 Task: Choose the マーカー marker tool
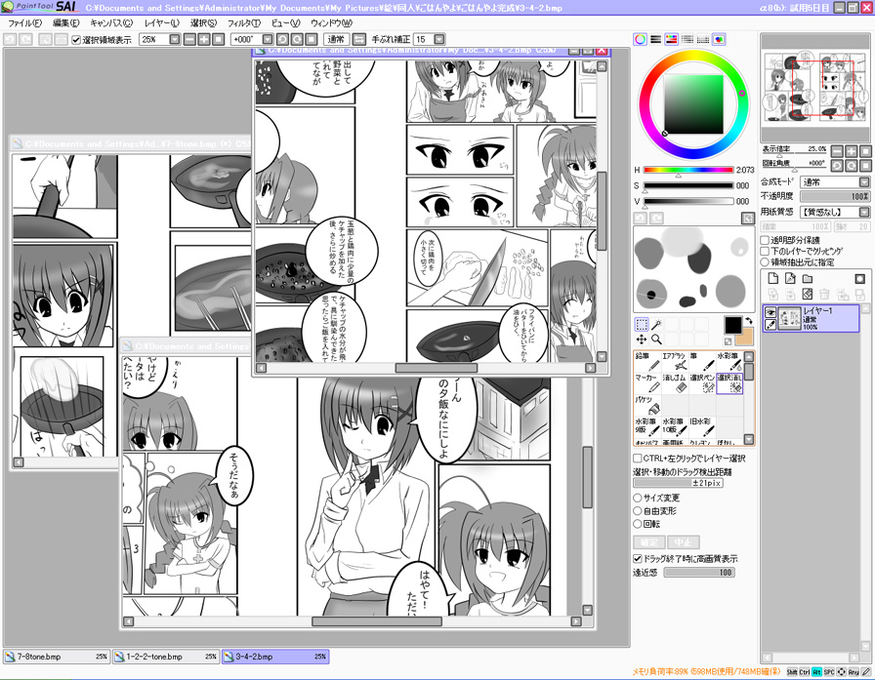click(x=647, y=383)
